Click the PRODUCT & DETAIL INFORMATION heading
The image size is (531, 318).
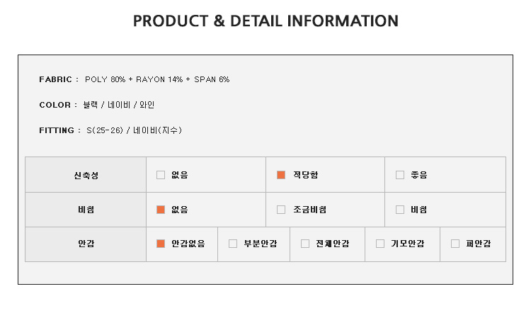[x=265, y=21]
